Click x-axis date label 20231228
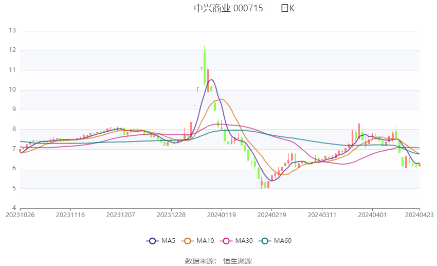Image resolution: width=437 pixels, height=266 pixels. point(171,215)
